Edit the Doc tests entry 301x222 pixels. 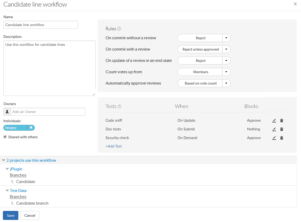tap(274, 129)
